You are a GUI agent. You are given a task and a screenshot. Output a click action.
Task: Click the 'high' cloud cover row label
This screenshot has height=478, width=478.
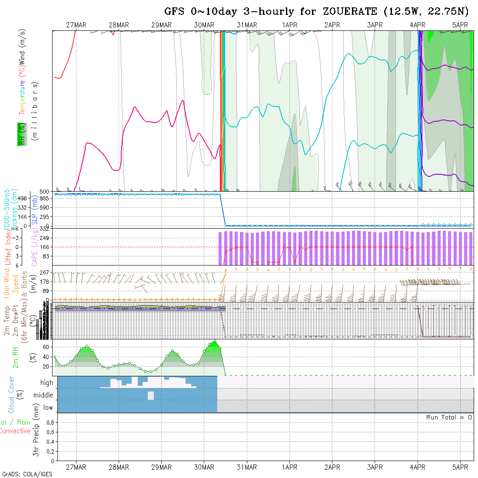[46, 383]
